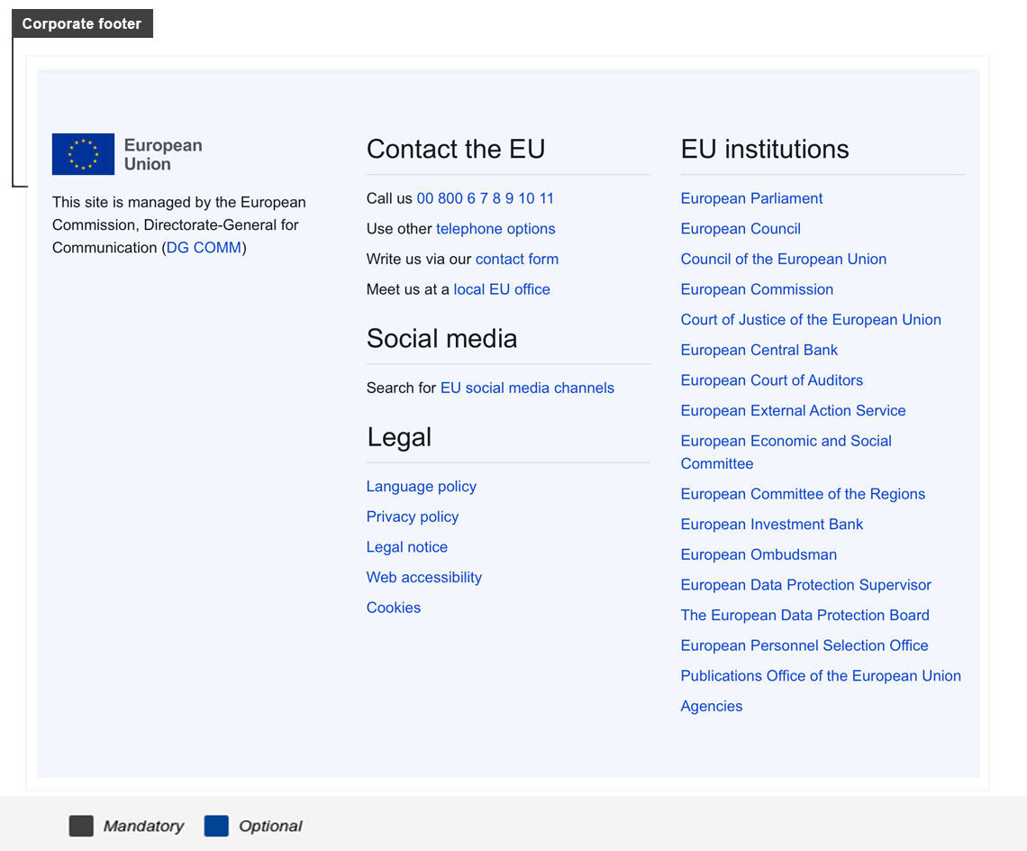This screenshot has width=1027, height=851.
Task: Visit the European Parliament link
Action: [x=751, y=198]
